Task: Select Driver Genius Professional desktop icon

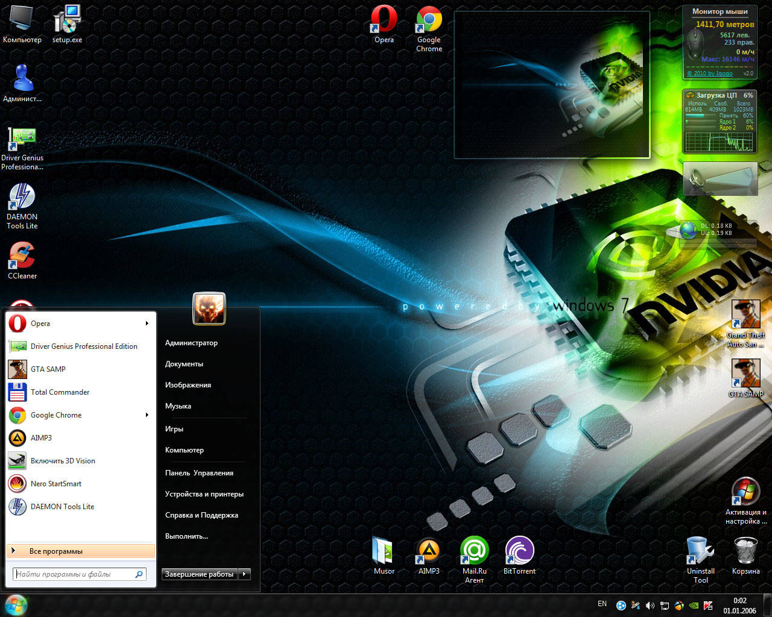Action: (x=22, y=148)
